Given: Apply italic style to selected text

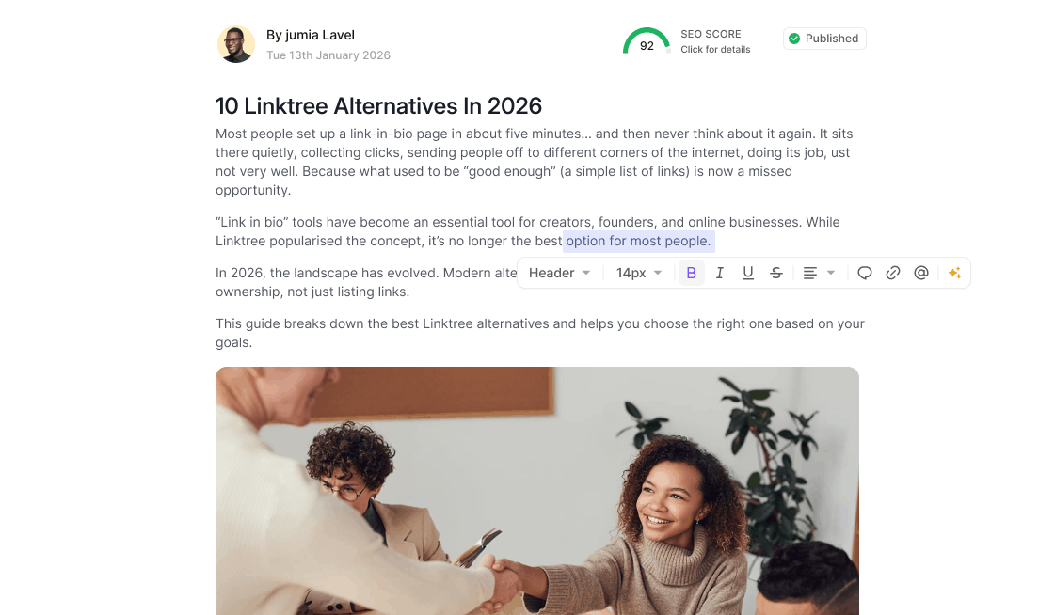Looking at the screenshot, I should (720, 273).
